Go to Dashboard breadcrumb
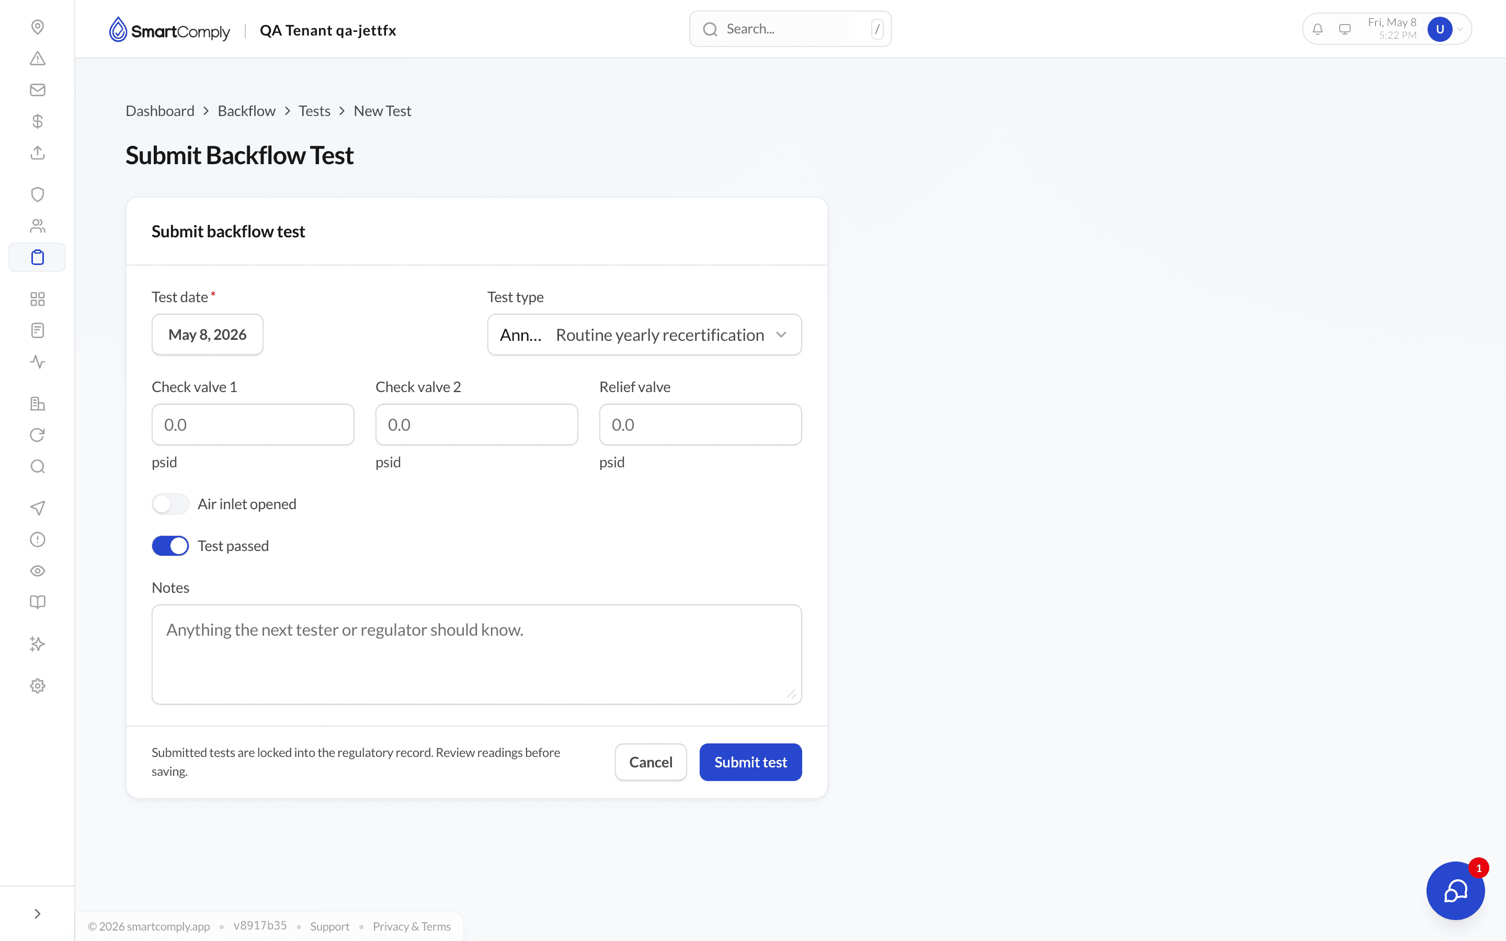 [160, 111]
